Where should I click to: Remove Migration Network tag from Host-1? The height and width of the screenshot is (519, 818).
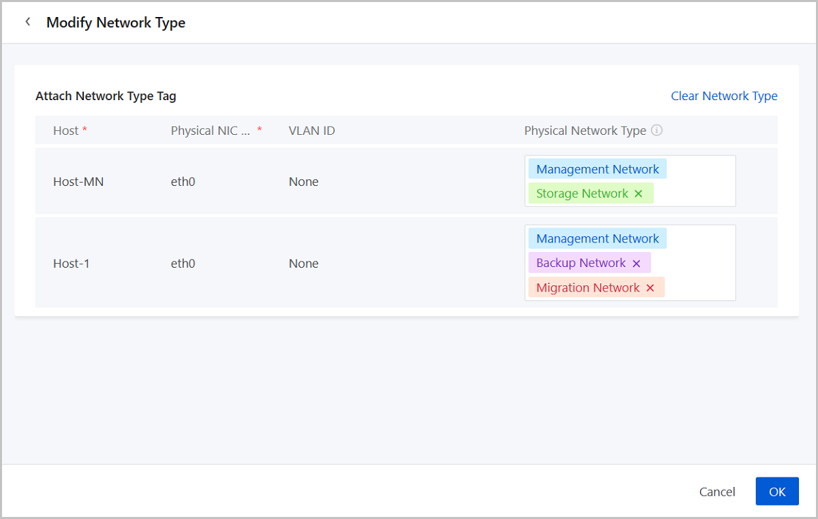650,287
